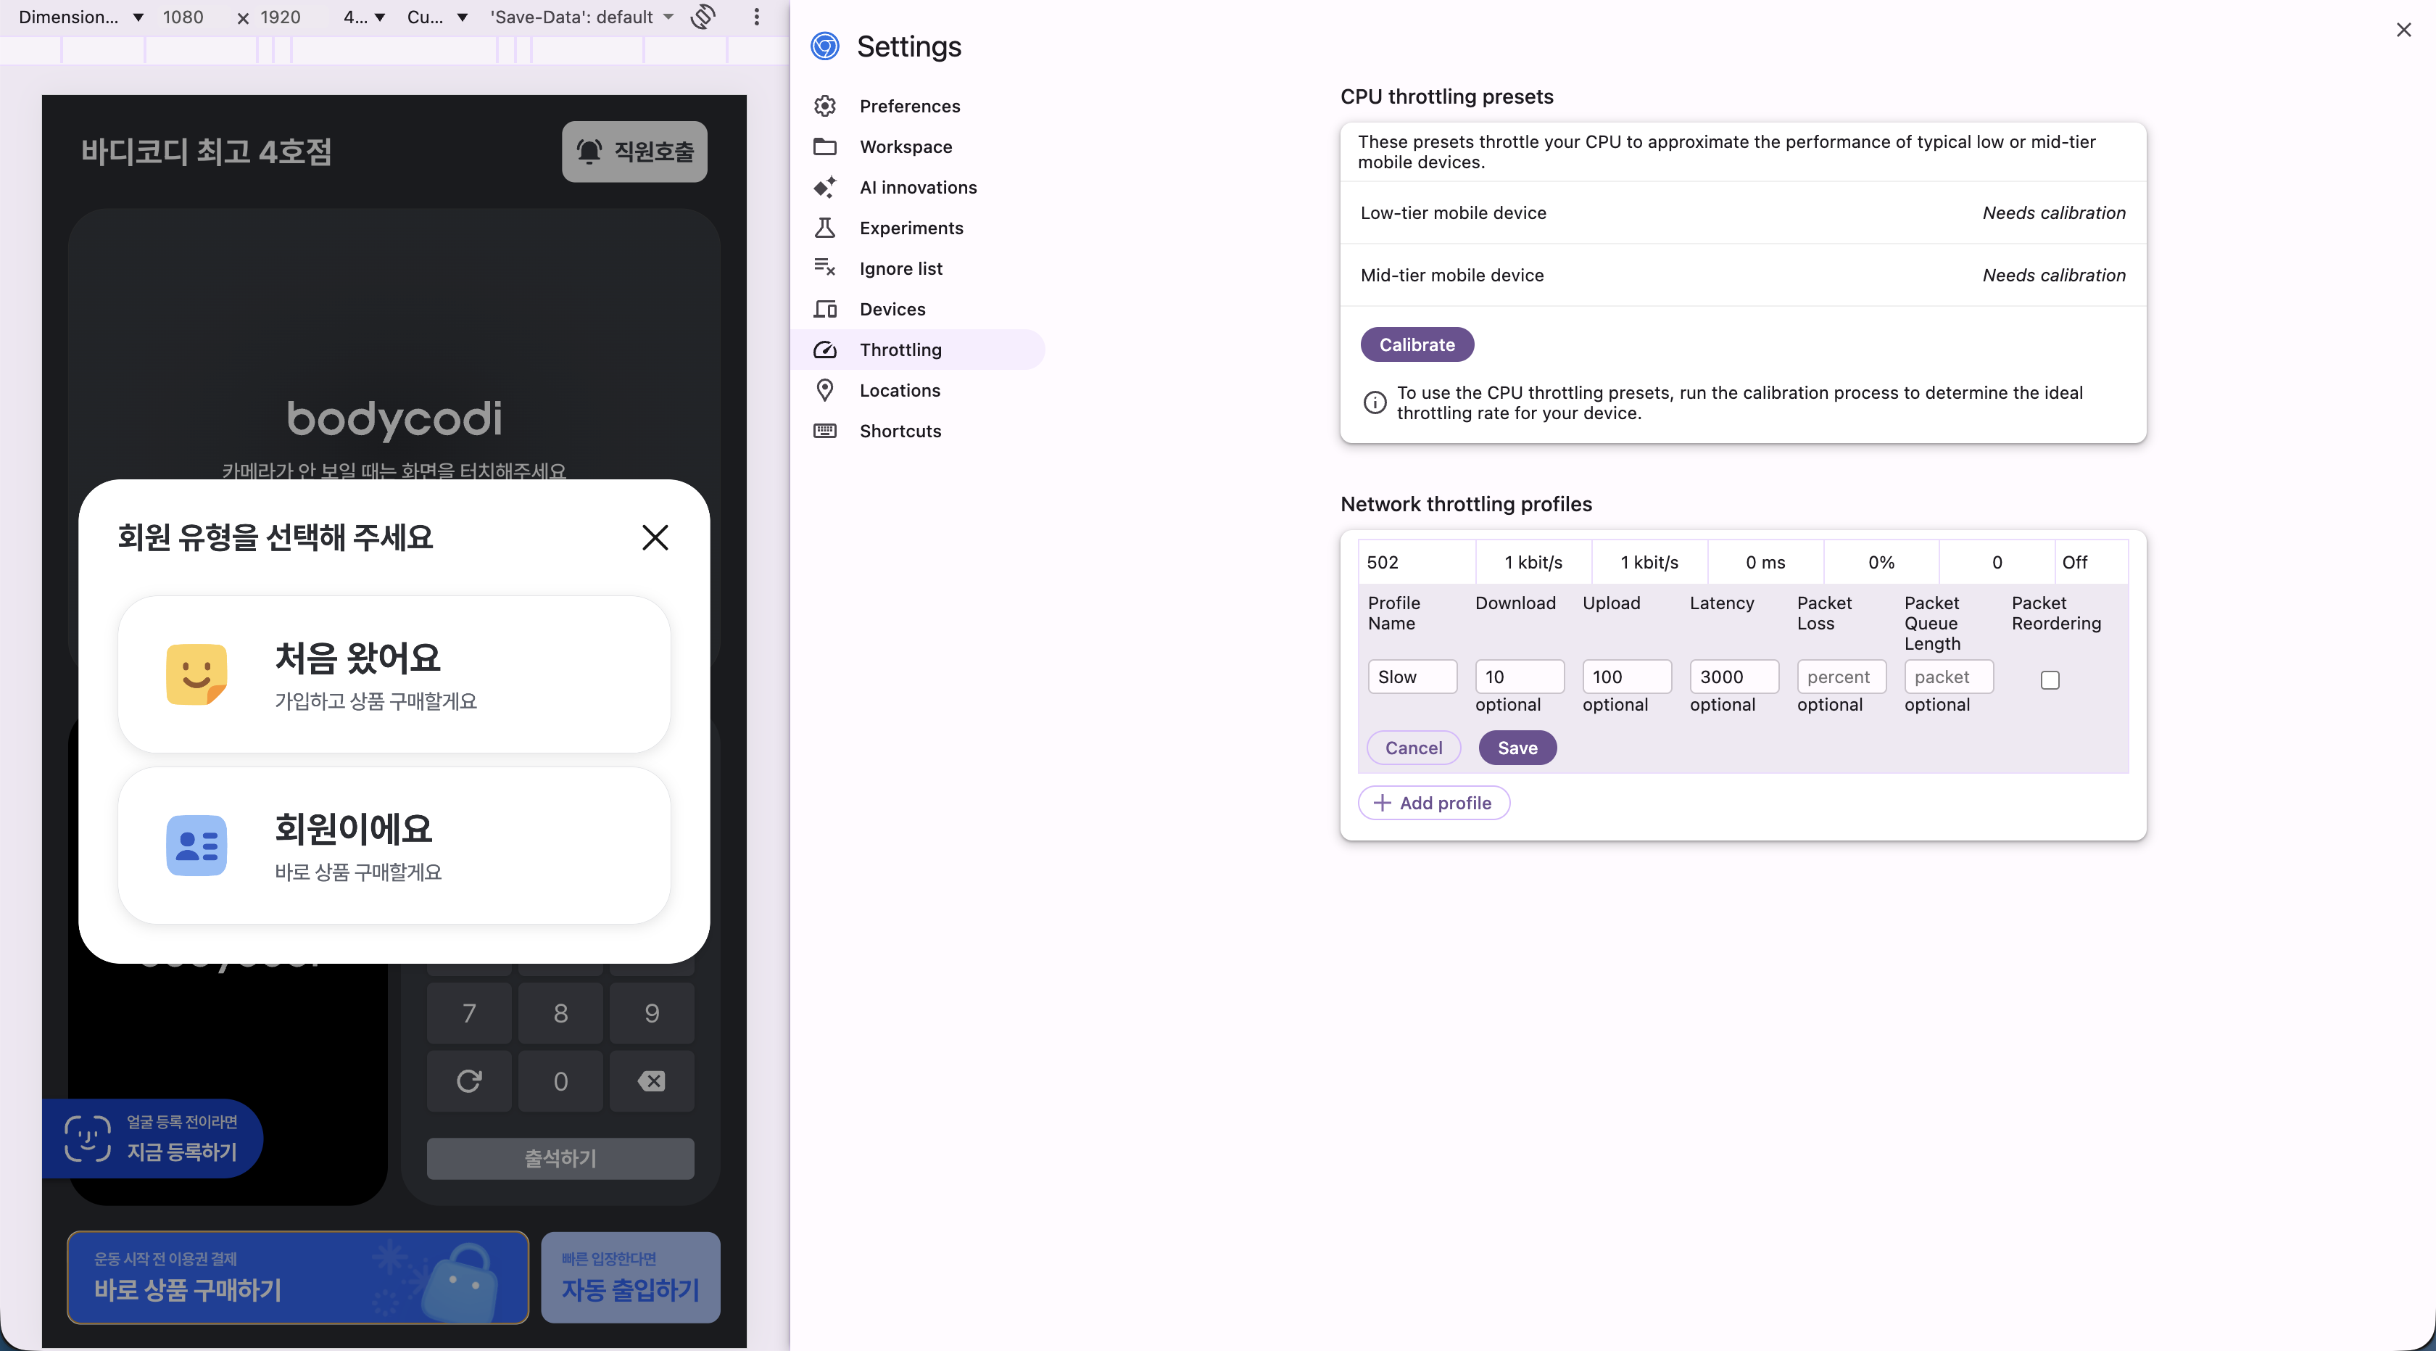Open the Devices settings tab

(892, 310)
